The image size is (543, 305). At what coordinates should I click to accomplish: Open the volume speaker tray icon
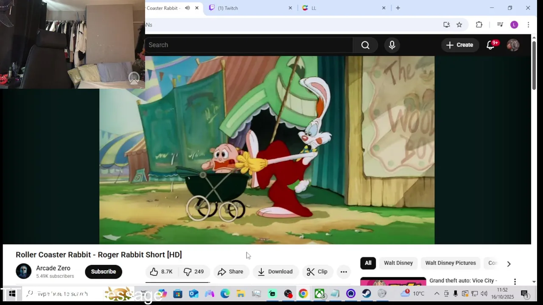[x=484, y=294]
